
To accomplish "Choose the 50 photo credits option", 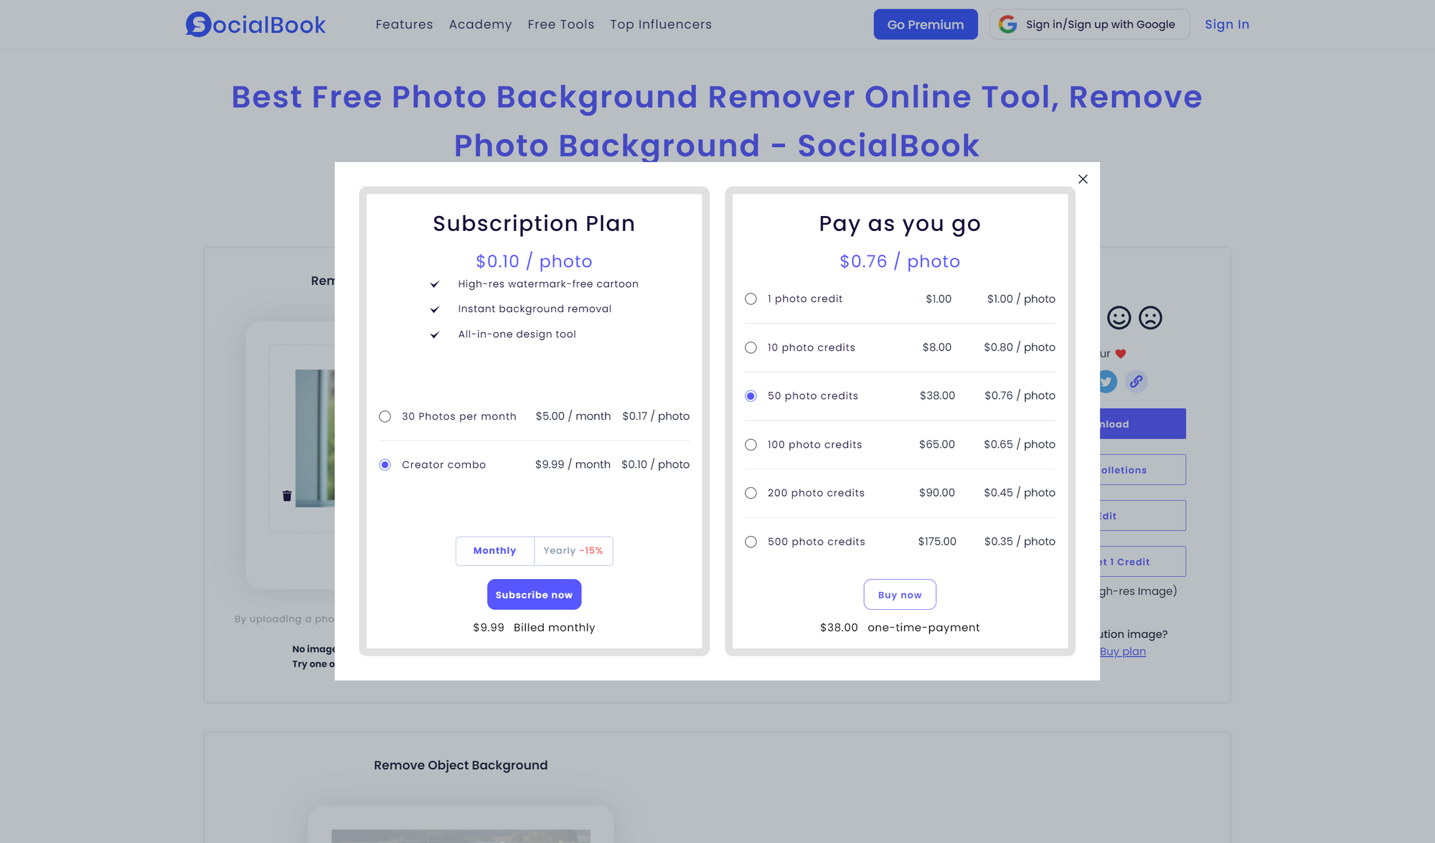I will [751, 396].
